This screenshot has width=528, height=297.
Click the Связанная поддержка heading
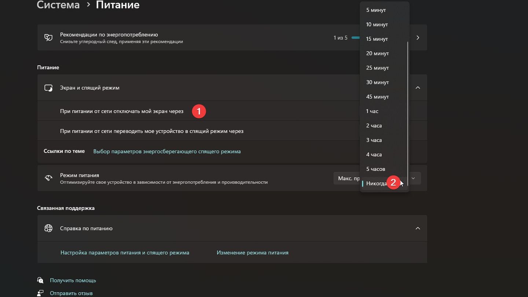66,208
